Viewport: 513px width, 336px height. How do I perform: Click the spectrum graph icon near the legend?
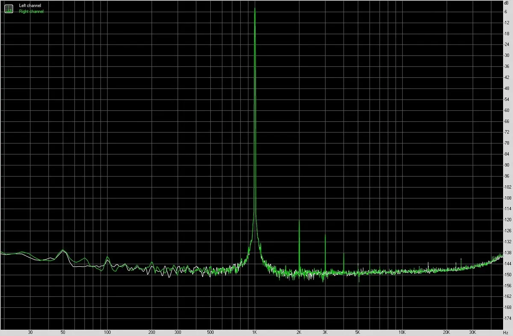tap(9, 9)
